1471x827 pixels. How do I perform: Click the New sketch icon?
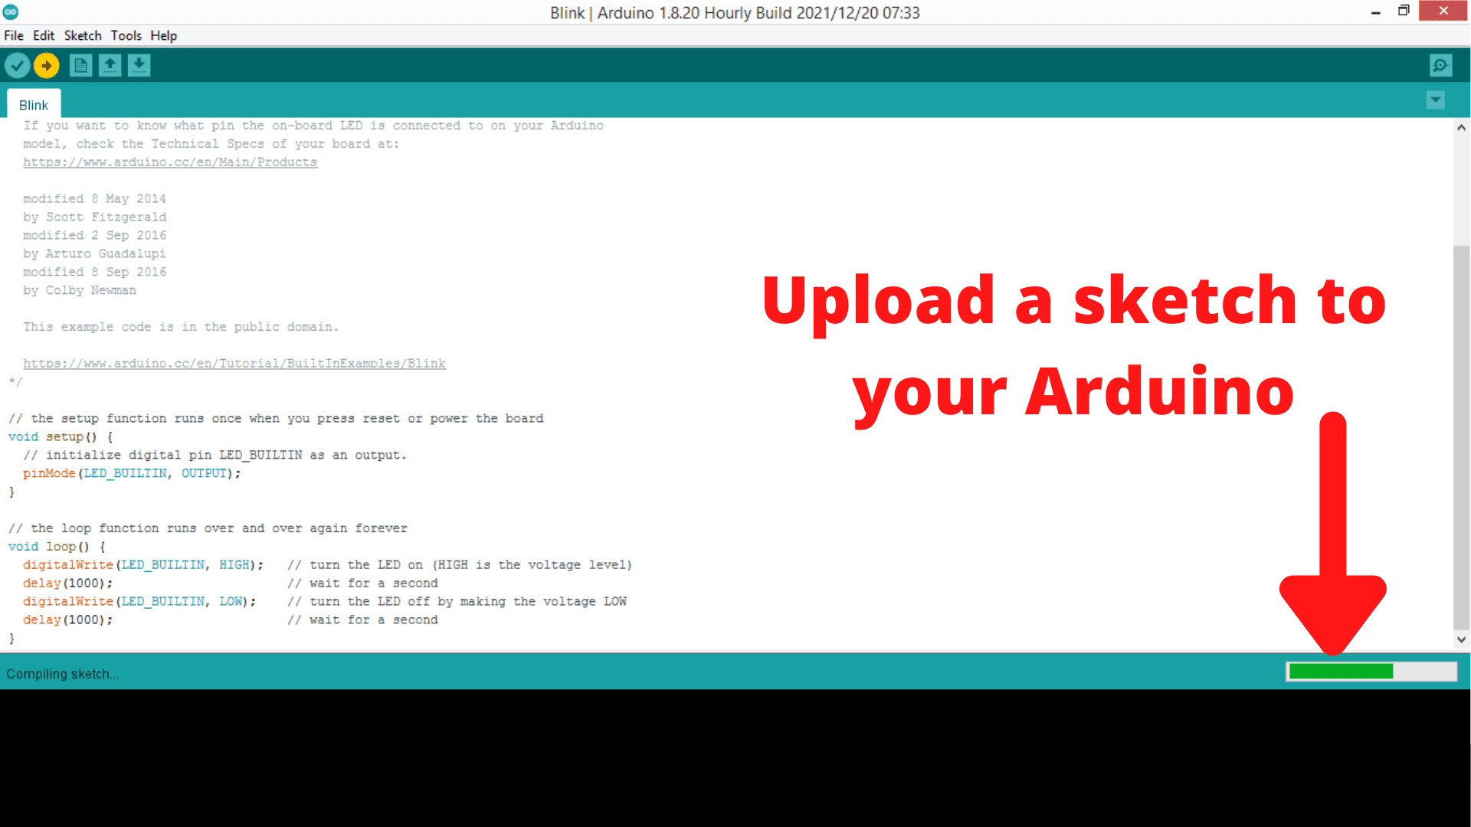80,66
